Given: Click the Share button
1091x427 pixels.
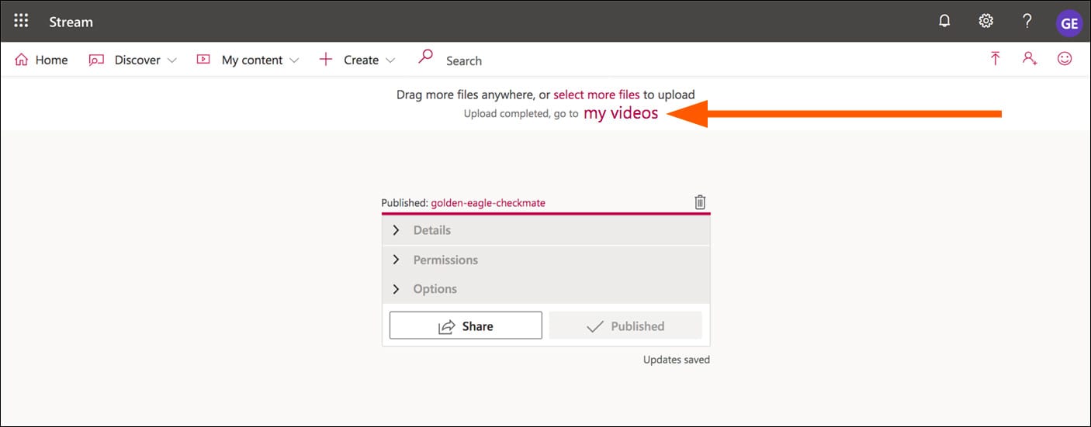Looking at the screenshot, I should pos(466,326).
